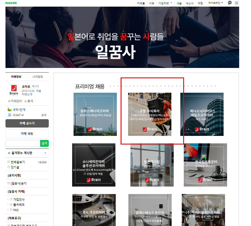Open 일본계기업 영업팀 job card
Screen dimensions: 251x226
(152, 165)
